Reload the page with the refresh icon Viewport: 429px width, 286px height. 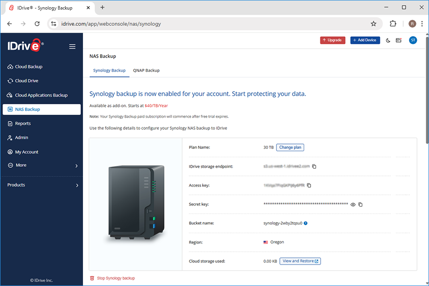[37, 24]
